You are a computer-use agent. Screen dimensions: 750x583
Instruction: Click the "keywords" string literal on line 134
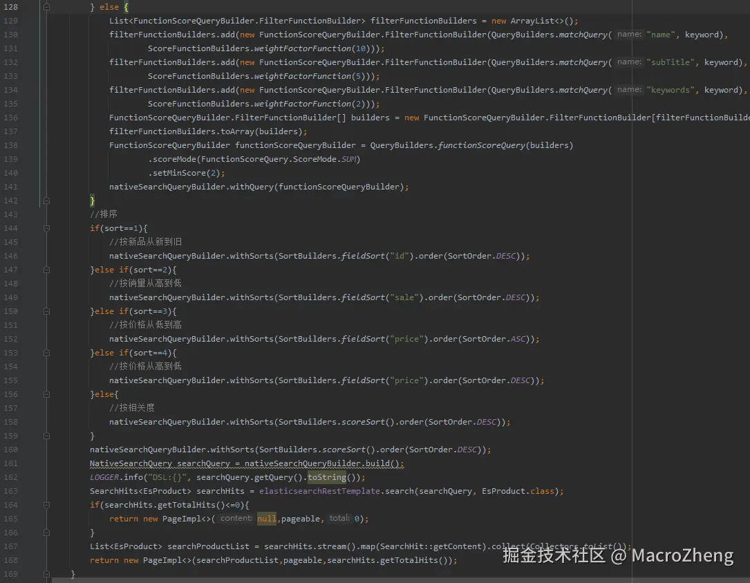click(x=670, y=90)
